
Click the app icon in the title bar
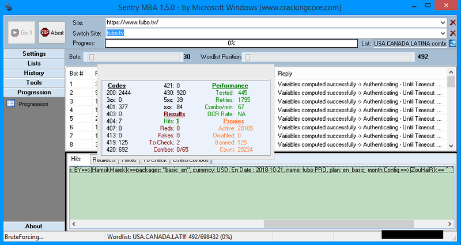[x=9, y=7]
